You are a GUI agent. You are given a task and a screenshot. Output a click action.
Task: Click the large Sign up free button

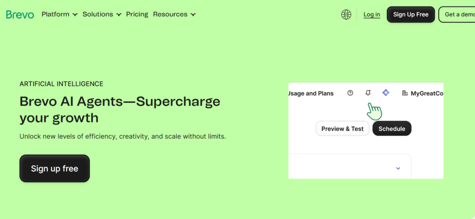[x=55, y=169]
